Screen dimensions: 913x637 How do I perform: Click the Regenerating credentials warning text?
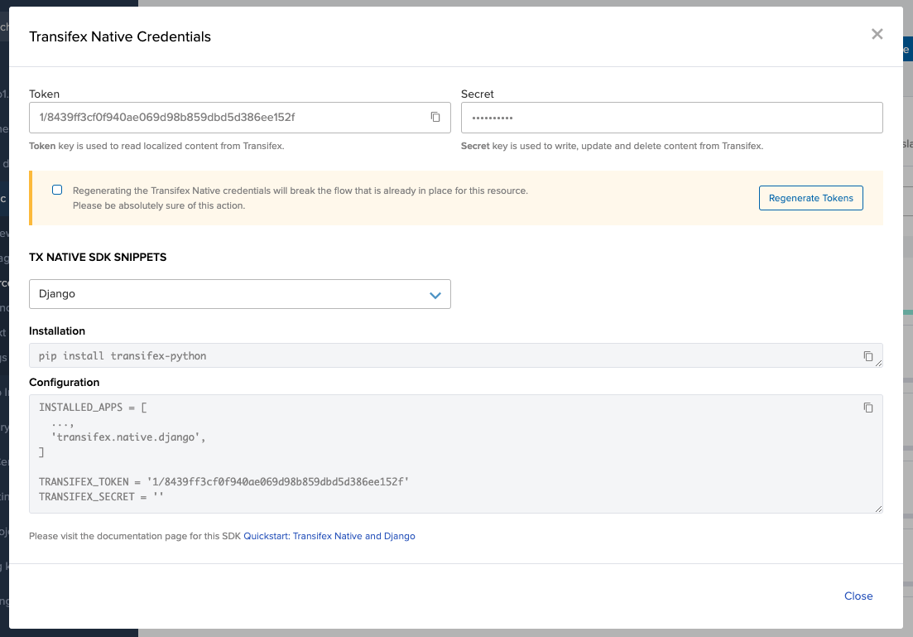click(300, 191)
